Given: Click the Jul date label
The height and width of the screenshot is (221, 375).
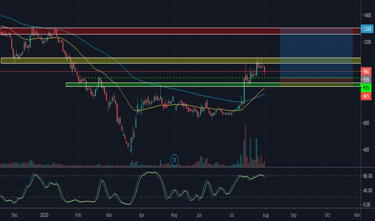Looking at the screenshot, I should [x=231, y=215].
